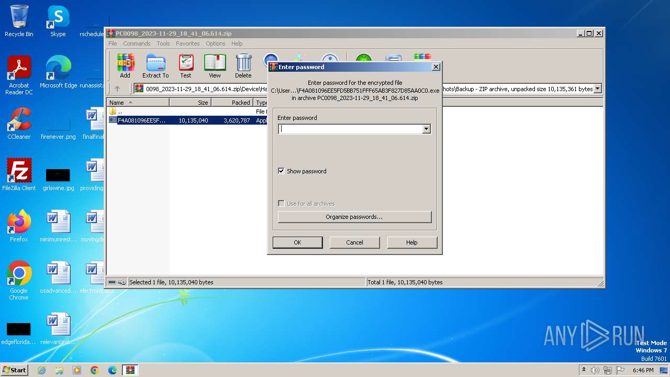Expand the archive path dropdown
The width and height of the screenshot is (670, 377).
click(598, 89)
